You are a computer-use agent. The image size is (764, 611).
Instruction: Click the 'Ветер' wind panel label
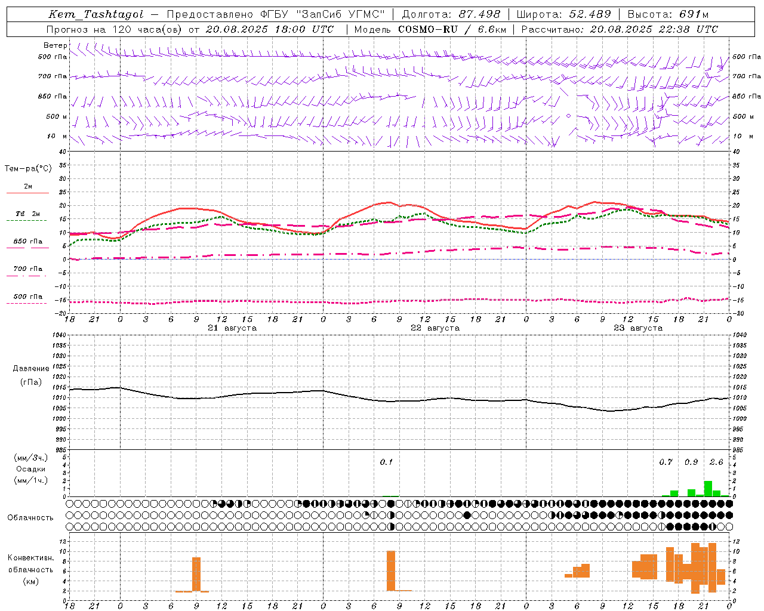pyautogui.click(x=56, y=45)
